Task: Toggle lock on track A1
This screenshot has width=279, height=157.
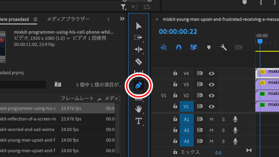Action: (x=175, y=119)
